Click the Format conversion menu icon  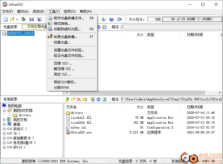(x=50, y=23)
